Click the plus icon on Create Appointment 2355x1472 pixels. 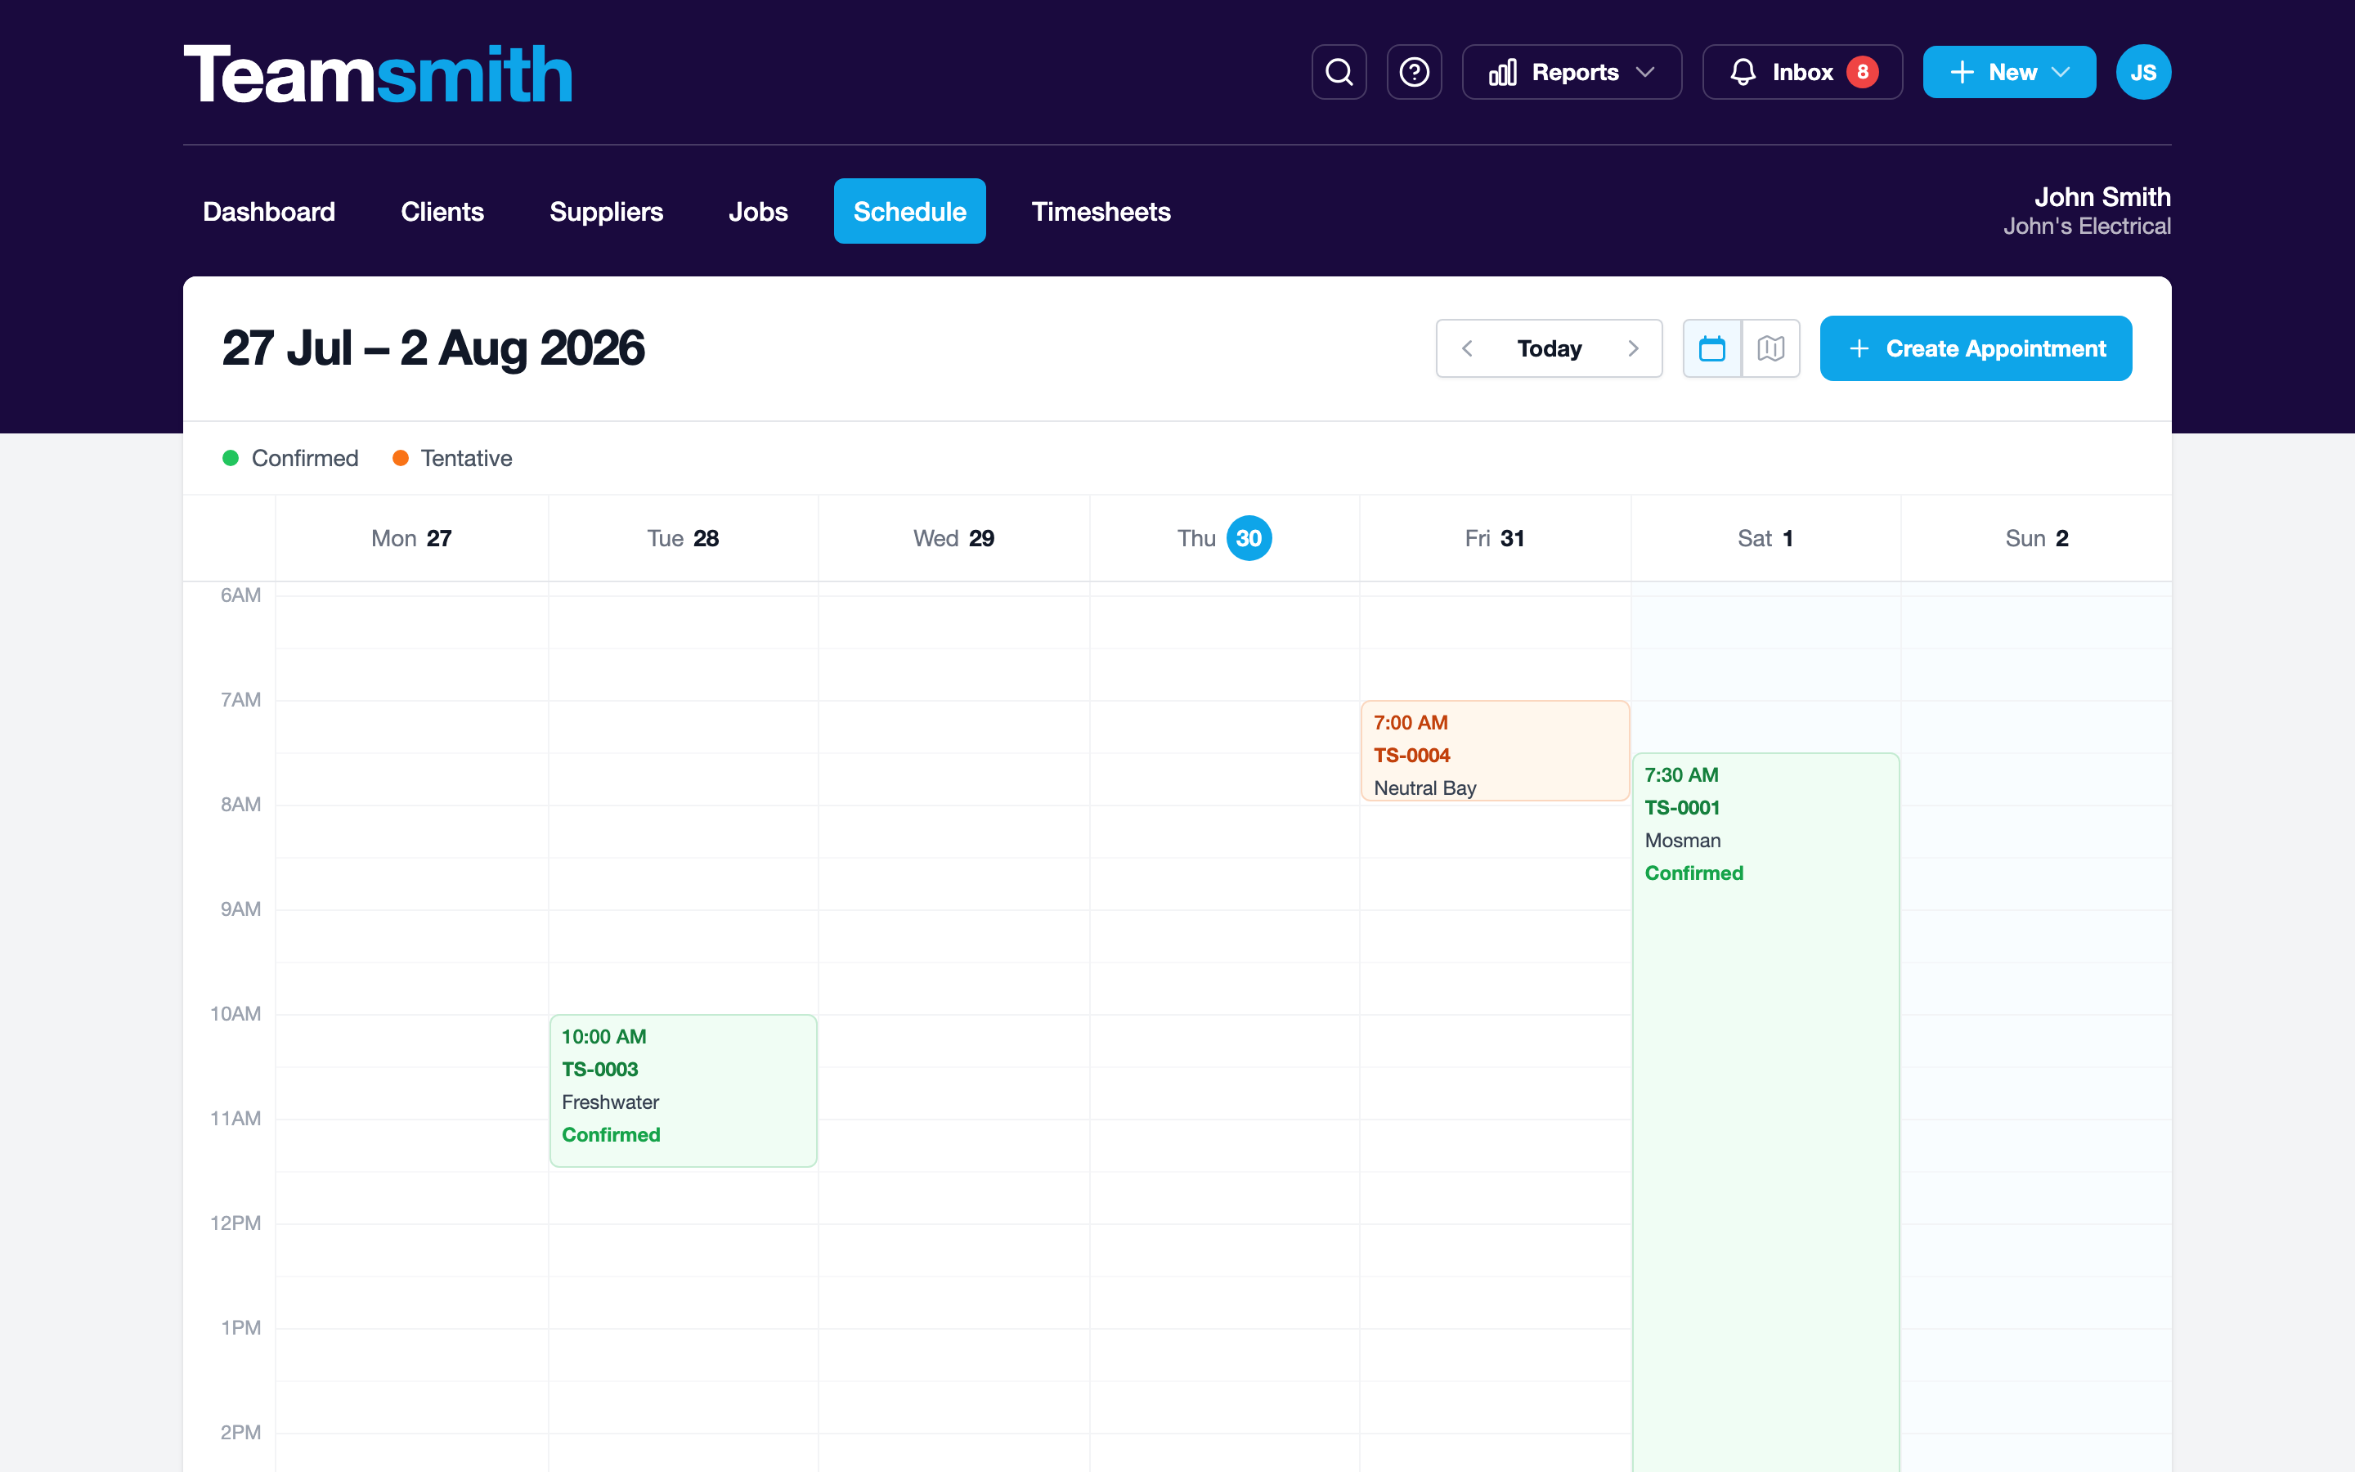coord(1859,348)
